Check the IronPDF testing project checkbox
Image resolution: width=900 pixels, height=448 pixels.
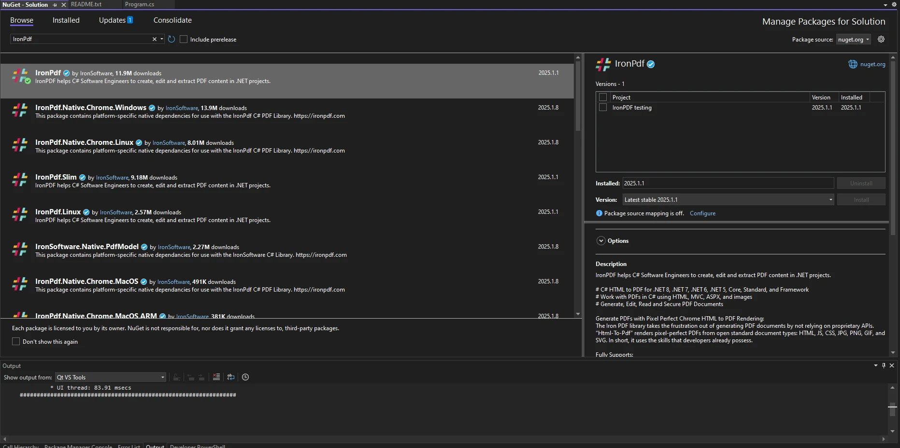coord(603,107)
